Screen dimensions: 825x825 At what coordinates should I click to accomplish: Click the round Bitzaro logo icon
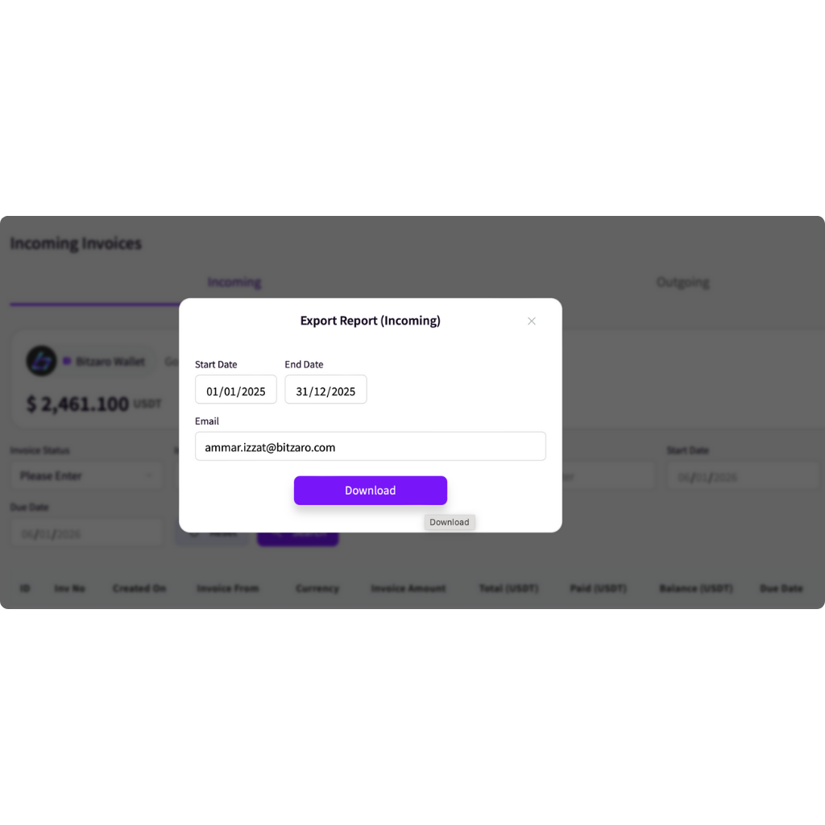click(x=42, y=361)
